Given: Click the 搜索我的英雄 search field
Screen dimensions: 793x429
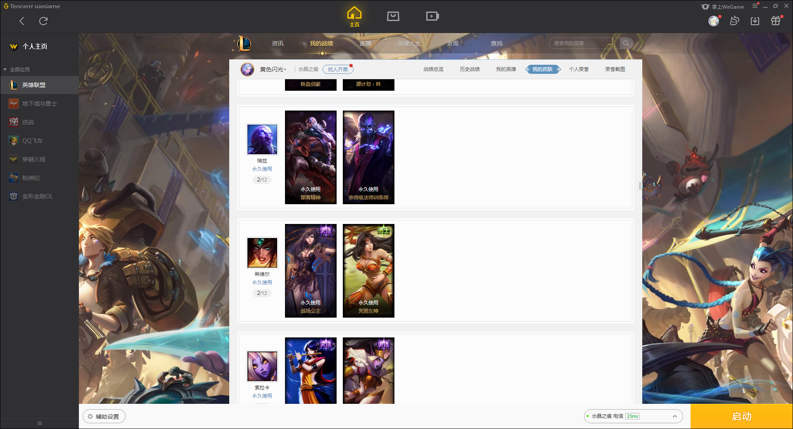Looking at the screenshot, I should point(584,43).
